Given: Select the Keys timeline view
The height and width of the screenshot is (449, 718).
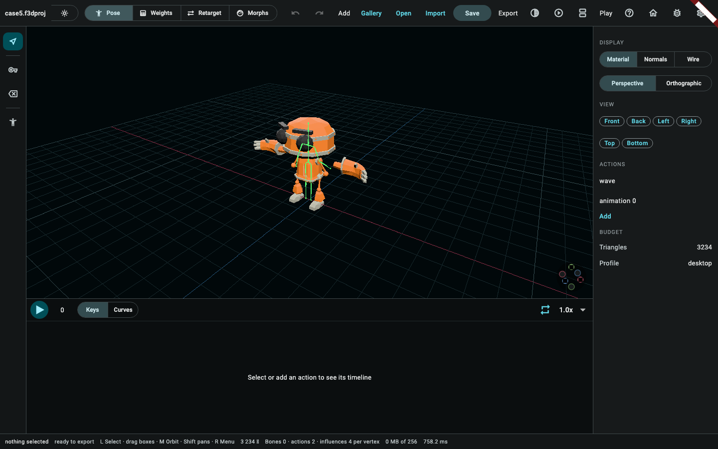Looking at the screenshot, I should click(93, 310).
